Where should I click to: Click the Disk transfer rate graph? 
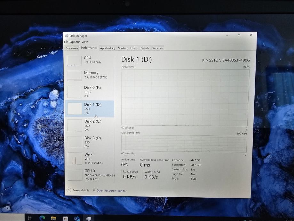click(184, 144)
